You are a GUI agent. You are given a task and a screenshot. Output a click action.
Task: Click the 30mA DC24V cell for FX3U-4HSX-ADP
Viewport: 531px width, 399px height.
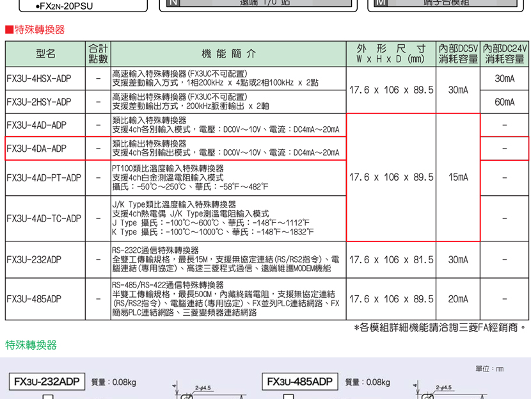505,79
